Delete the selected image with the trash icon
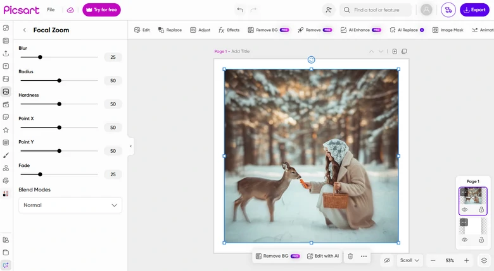Screen dimensions: 494x271 click(x=350, y=256)
